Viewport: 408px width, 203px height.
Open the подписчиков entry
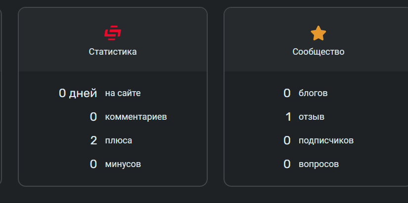point(326,140)
